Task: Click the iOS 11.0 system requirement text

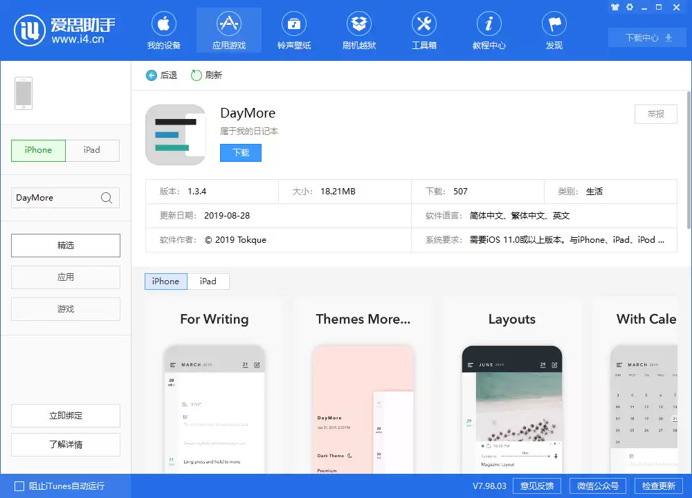Action: click(567, 240)
